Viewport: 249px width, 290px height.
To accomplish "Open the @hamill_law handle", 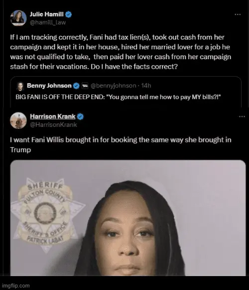I will coord(48,22).
